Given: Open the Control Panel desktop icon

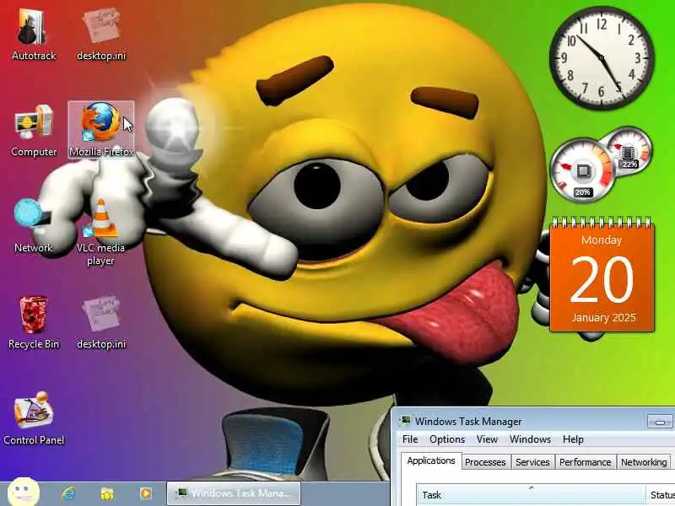Looking at the screenshot, I should pyautogui.click(x=34, y=418).
